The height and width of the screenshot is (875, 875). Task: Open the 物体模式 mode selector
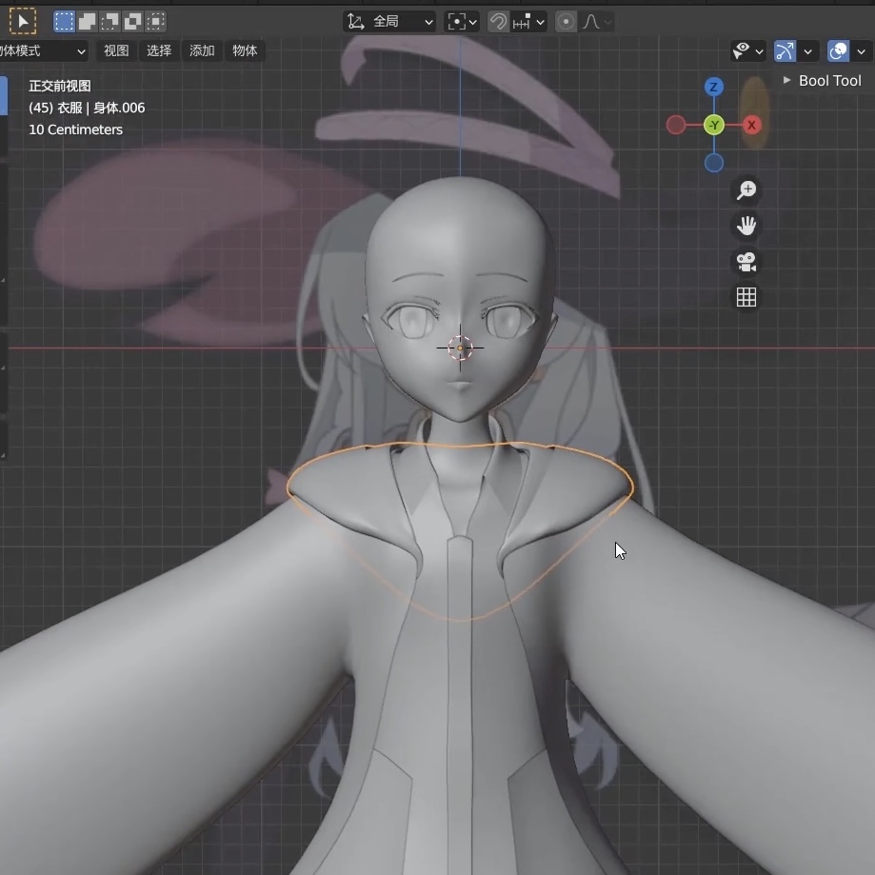[x=44, y=50]
